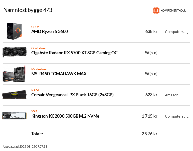The height and width of the screenshot is (151, 193).
Task: Click the Computersalg store next to SSD
Action: (177, 116)
